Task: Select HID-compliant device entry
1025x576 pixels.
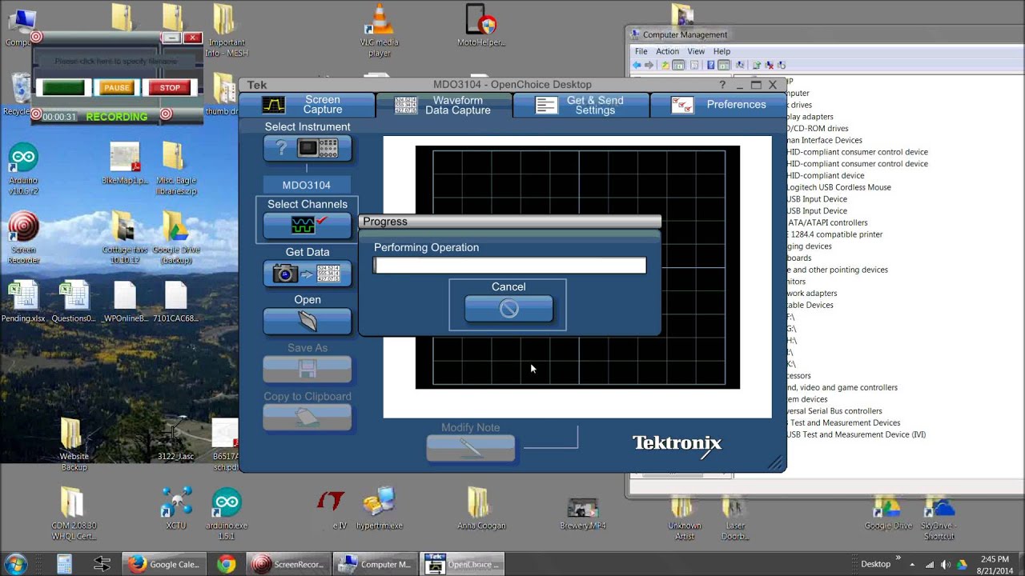Action: coord(826,175)
